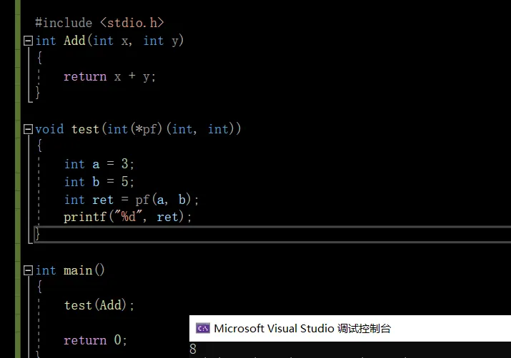Screen dimensions: 511x358
Task: Place cursor on 'int a = 3;' line
Action: click(x=99, y=164)
